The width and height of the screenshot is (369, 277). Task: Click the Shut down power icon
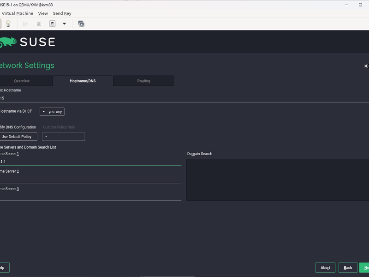(52, 24)
